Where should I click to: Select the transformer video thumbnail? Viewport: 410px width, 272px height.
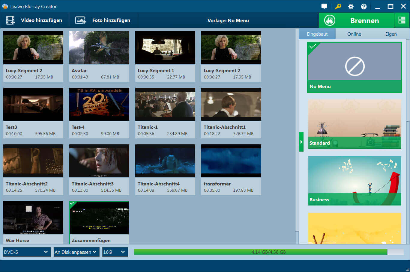click(x=231, y=161)
